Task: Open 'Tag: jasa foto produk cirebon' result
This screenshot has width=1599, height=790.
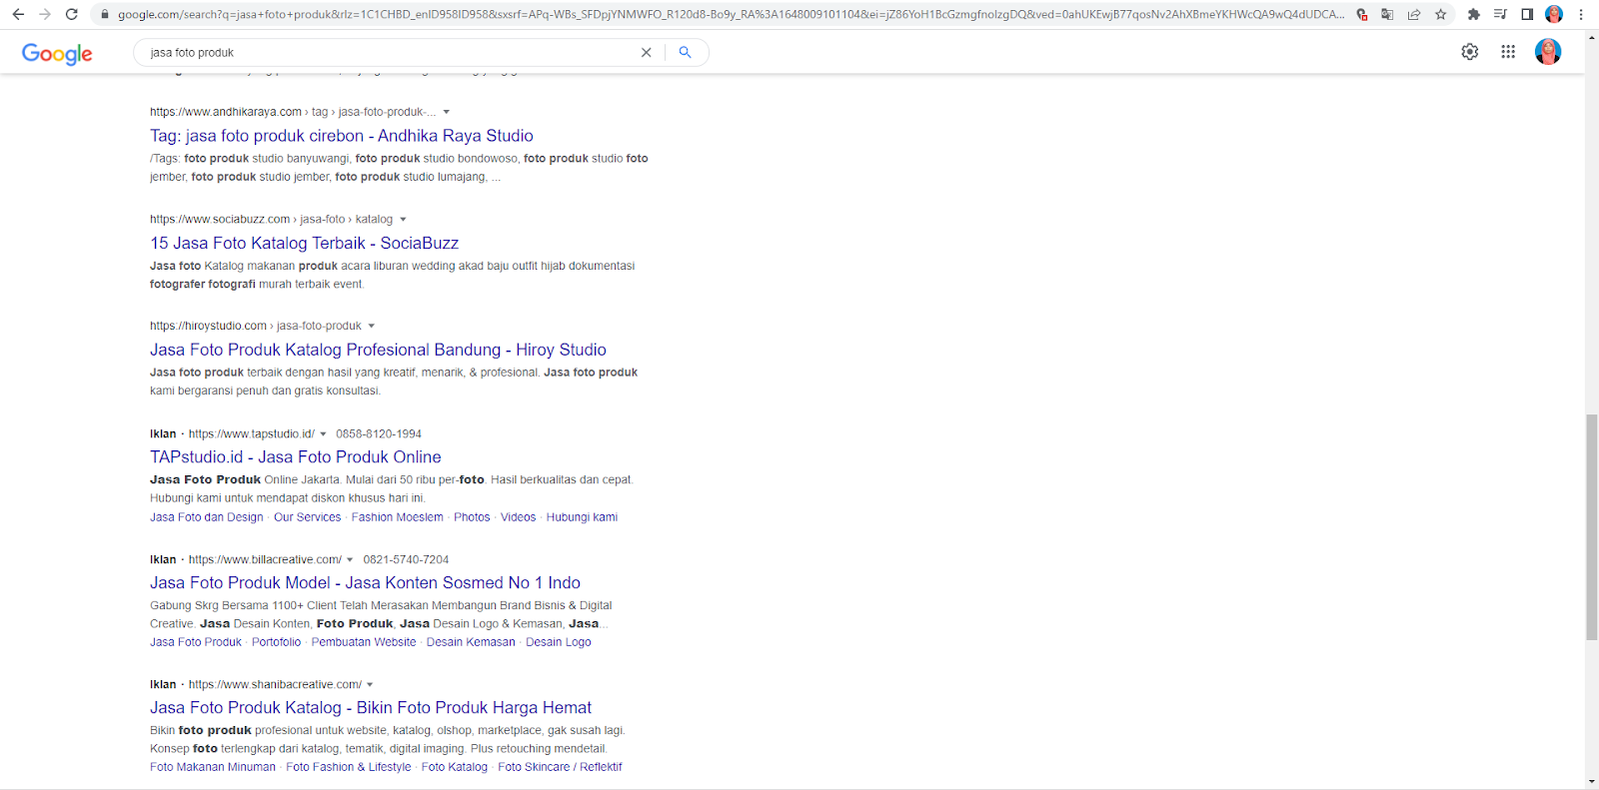Action: [342, 136]
